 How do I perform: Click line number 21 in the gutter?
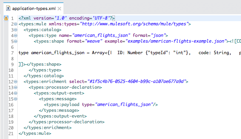click(x=11, y=134)
